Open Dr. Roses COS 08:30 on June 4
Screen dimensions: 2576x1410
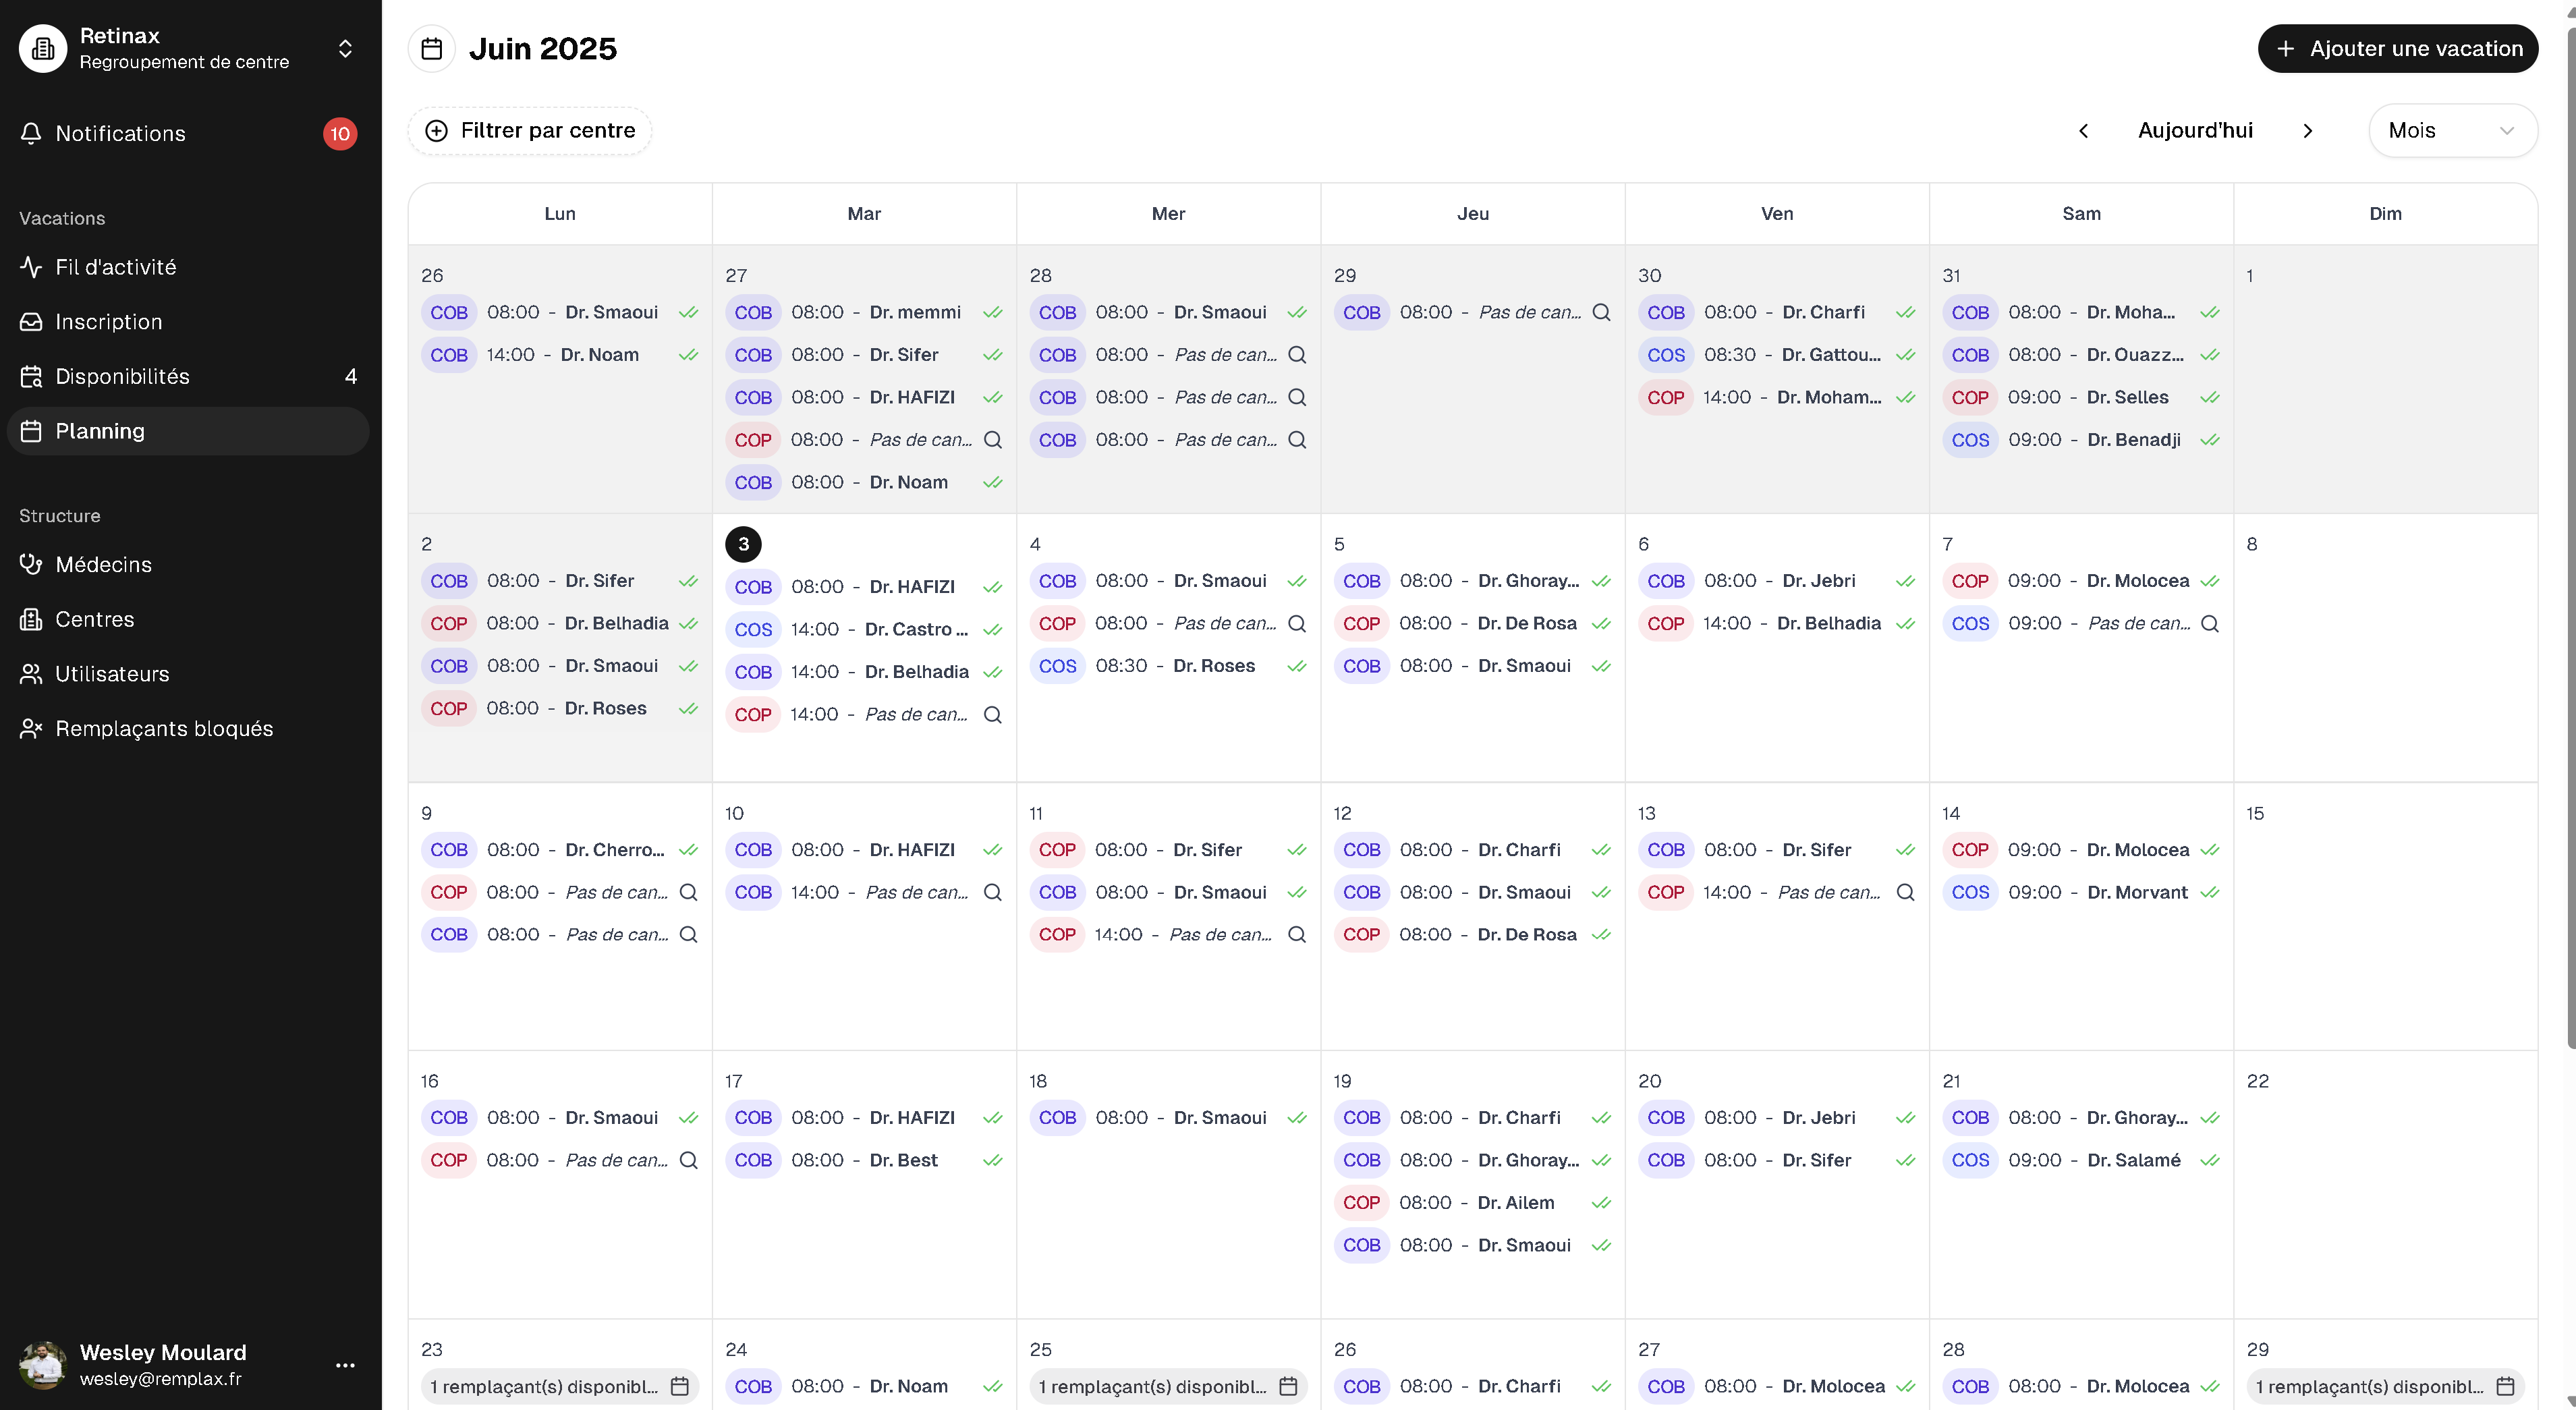pyautogui.click(x=1168, y=666)
